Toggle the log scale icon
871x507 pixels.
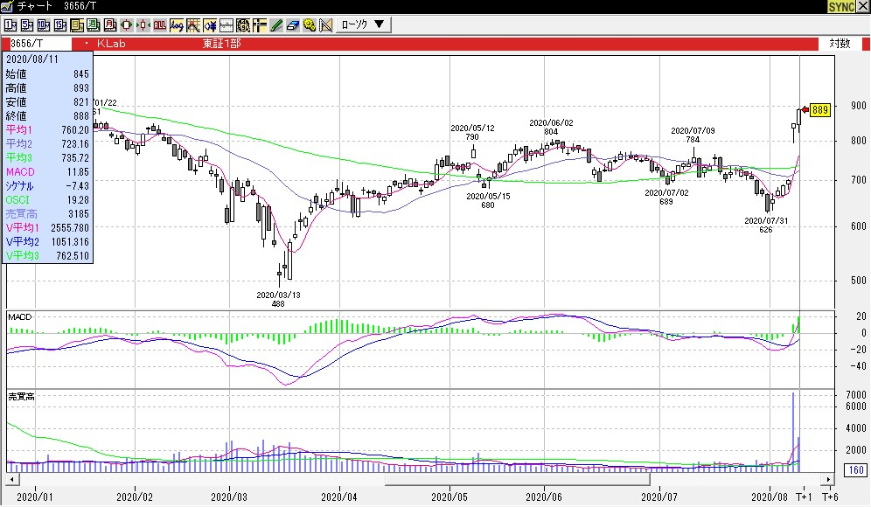pos(177,24)
